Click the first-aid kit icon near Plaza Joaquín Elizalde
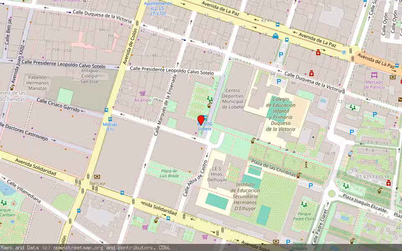Viewport: 402px width, 251px height. 388,183
